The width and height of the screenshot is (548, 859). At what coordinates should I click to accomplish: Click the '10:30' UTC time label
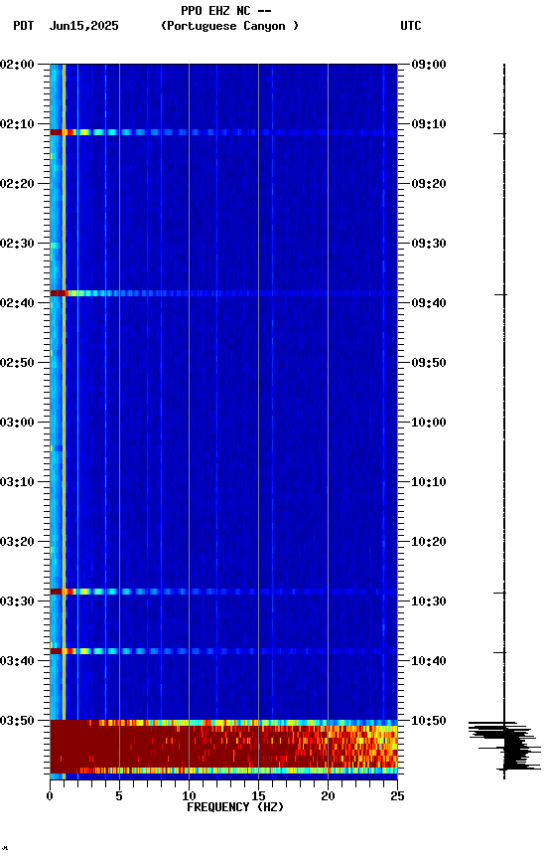point(429,601)
